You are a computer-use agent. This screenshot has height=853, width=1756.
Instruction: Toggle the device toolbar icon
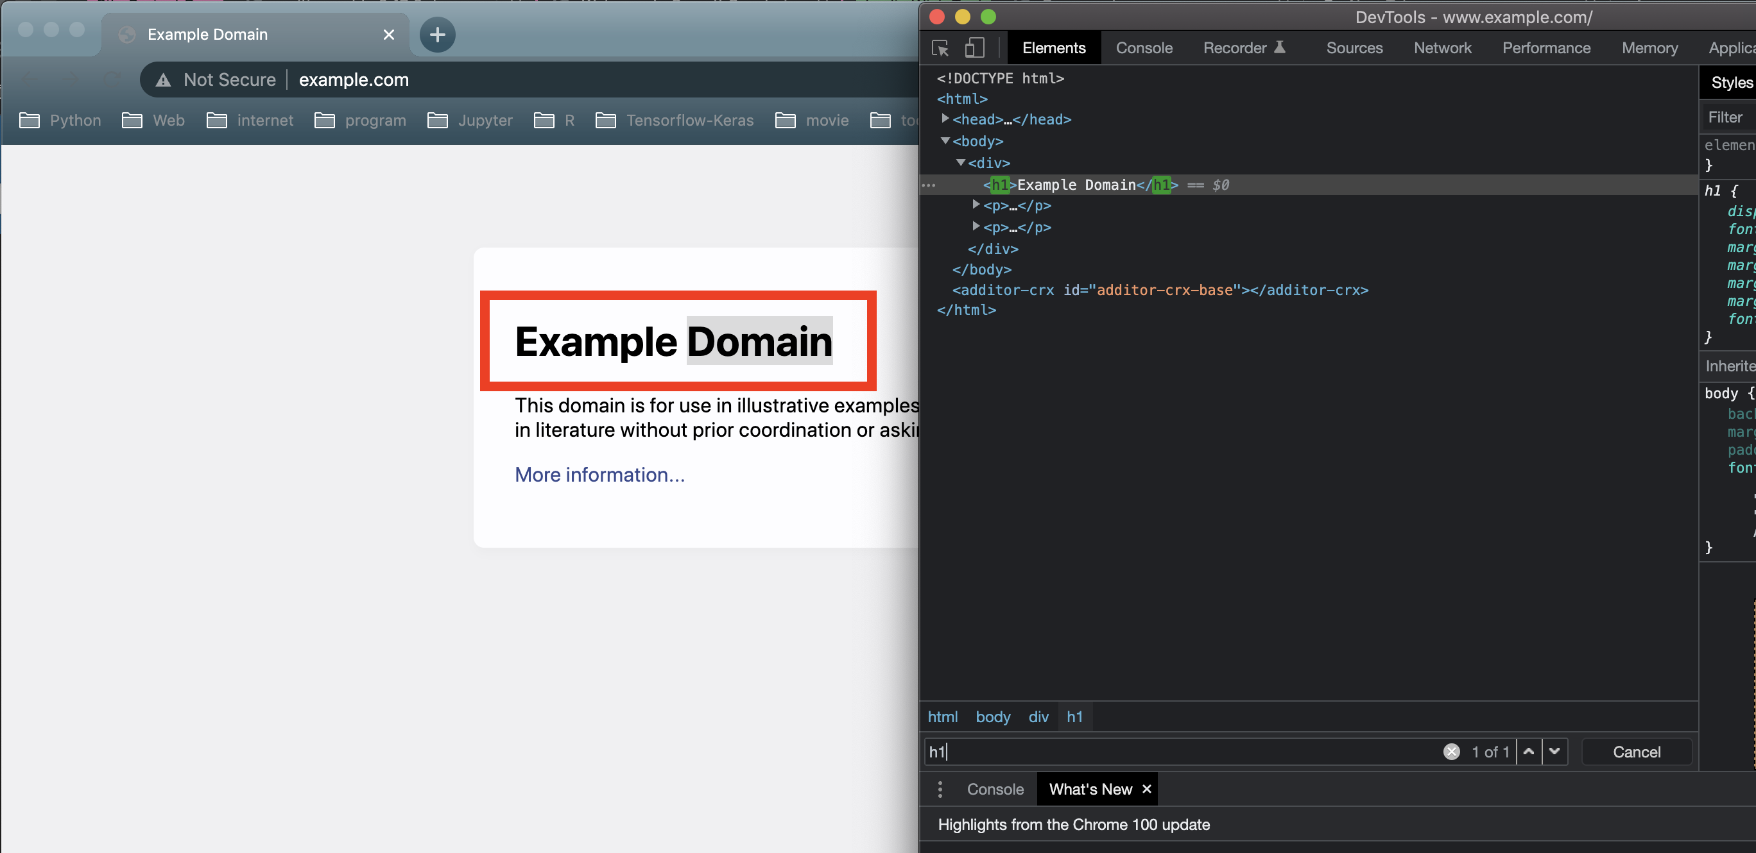coord(975,47)
